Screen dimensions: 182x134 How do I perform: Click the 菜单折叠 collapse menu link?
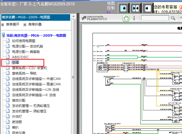tap(35, 24)
